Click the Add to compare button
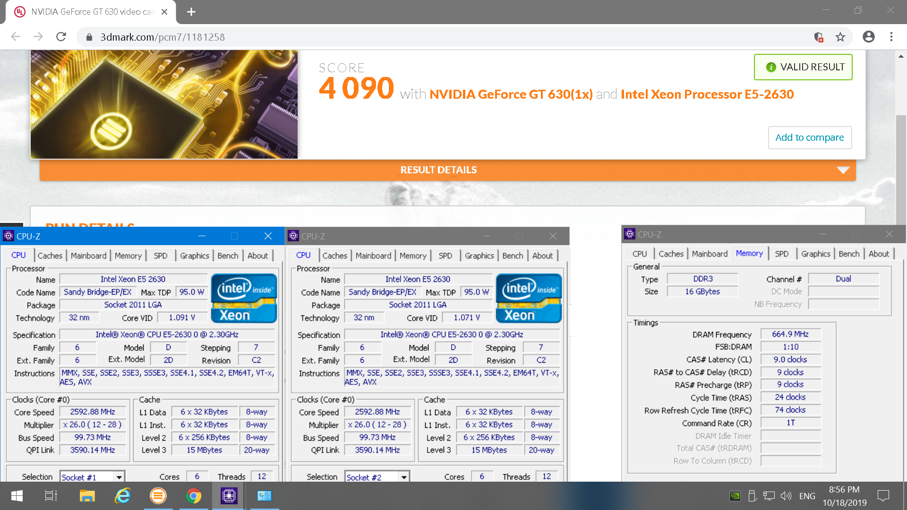This screenshot has height=510, width=907. [810, 137]
